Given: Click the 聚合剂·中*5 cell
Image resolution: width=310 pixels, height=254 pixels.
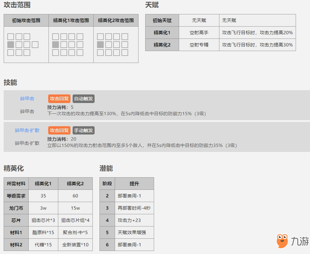Looking at the screenshot, I should [x=75, y=233].
